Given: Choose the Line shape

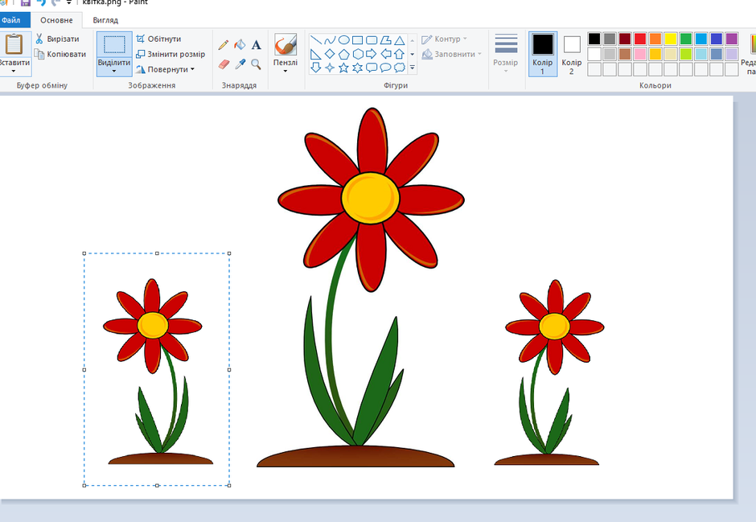Looking at the screenshot, I should [x=316, y=40].
